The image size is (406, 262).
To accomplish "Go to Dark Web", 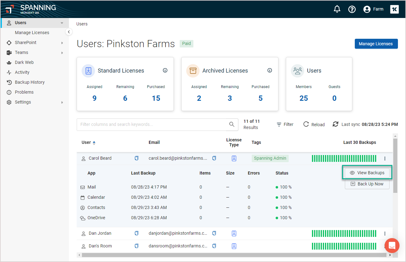I will point(24,62).
